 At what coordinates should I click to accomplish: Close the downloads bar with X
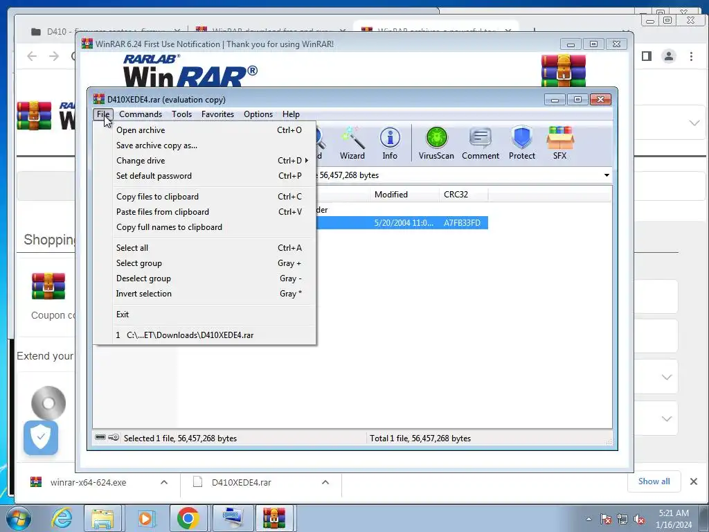694,481
